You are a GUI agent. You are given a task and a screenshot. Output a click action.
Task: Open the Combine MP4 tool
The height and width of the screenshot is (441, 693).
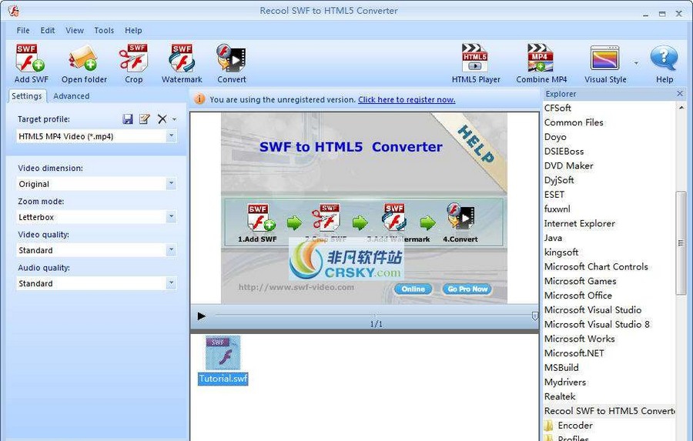(541, 58)
